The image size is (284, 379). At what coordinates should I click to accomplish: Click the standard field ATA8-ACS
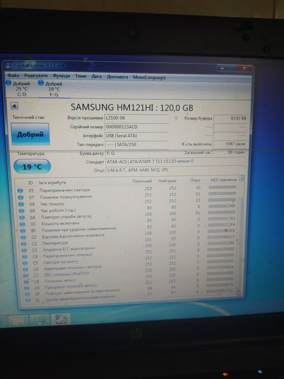176,161
